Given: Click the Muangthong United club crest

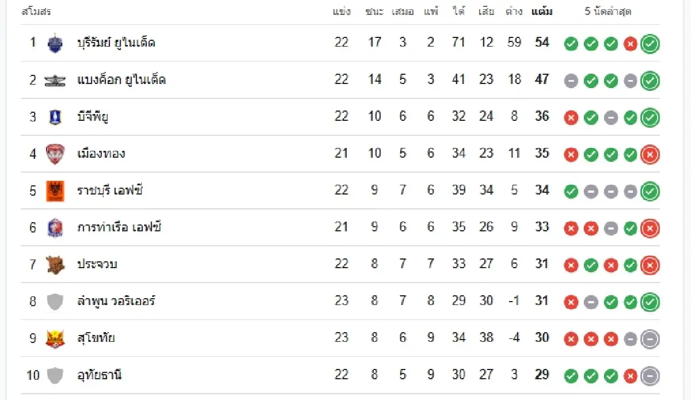Looking at the screenshot, I should [x=55, y=154].
